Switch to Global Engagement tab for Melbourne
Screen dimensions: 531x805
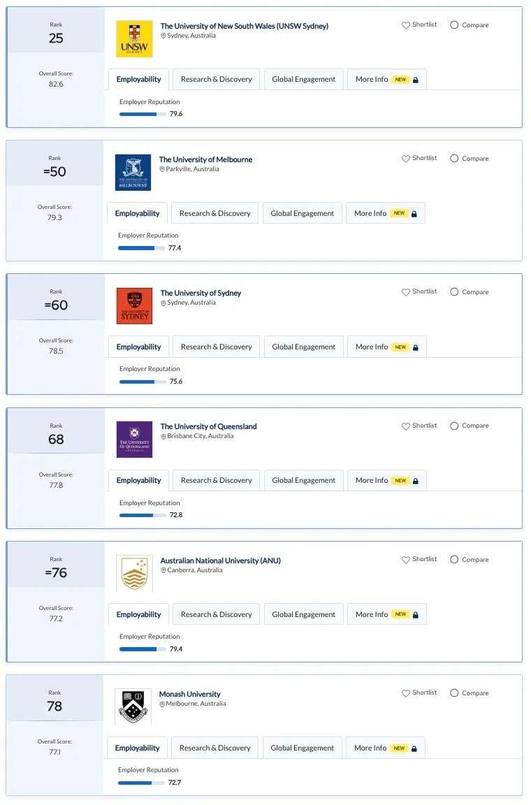click(302, 214)
